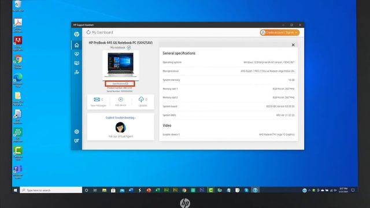
Task: Open the heart-shaped health icon in sidebar
Action: click(x=76, y=54)
